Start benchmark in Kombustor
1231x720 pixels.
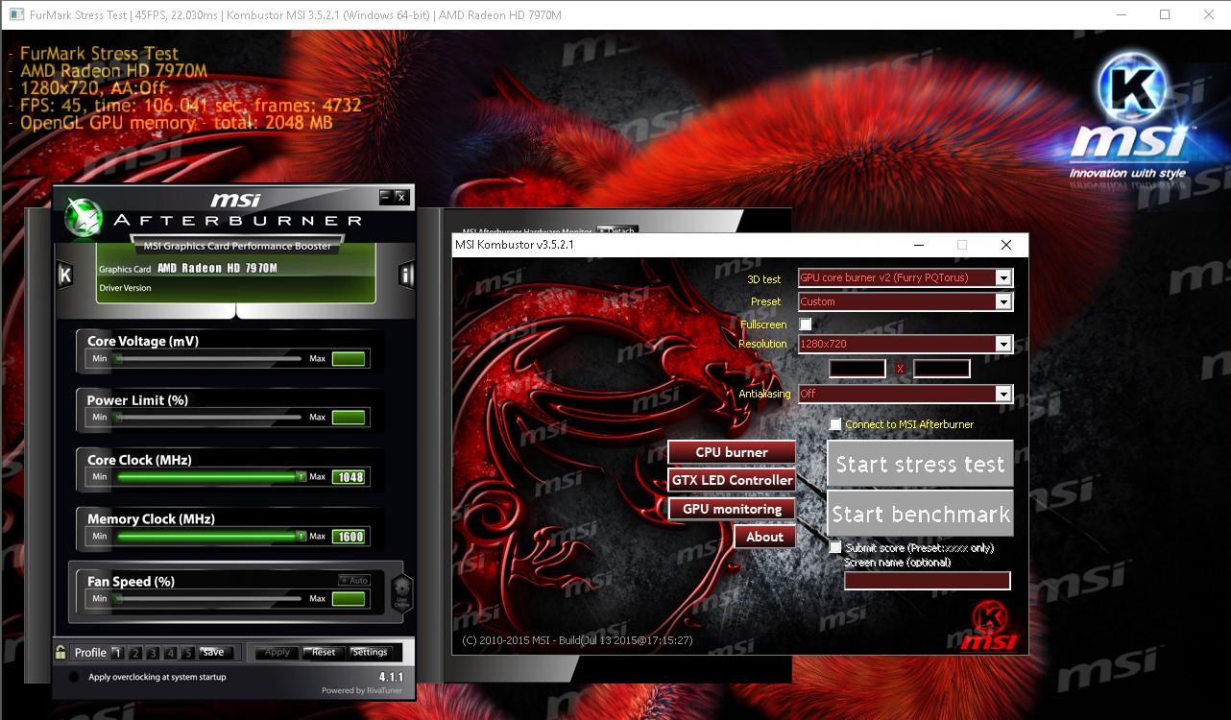[920, 514]
